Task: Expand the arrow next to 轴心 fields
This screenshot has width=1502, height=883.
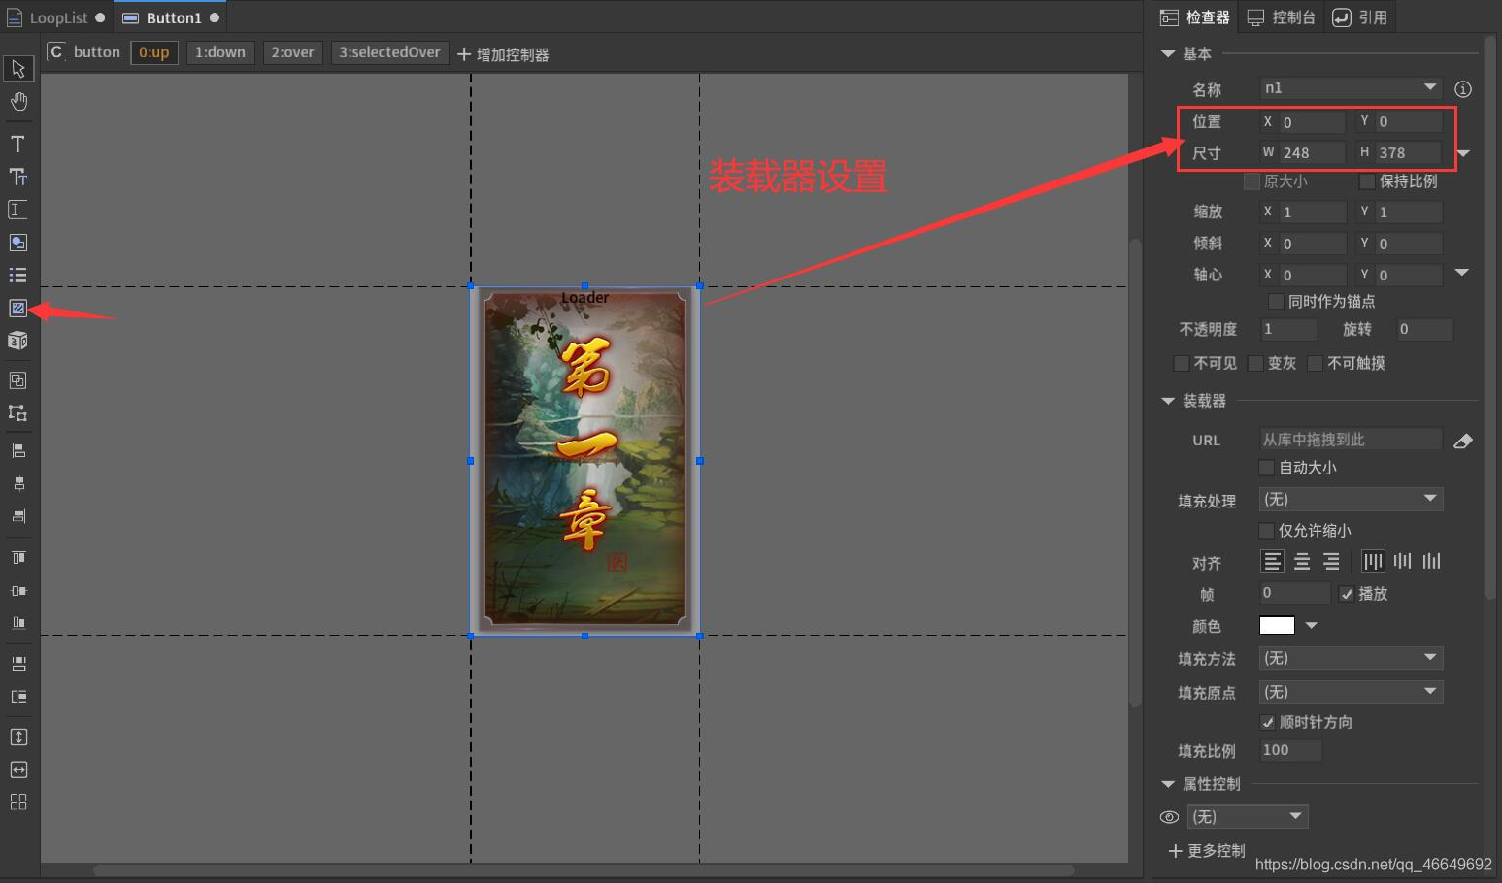Action: [1462, 273]
